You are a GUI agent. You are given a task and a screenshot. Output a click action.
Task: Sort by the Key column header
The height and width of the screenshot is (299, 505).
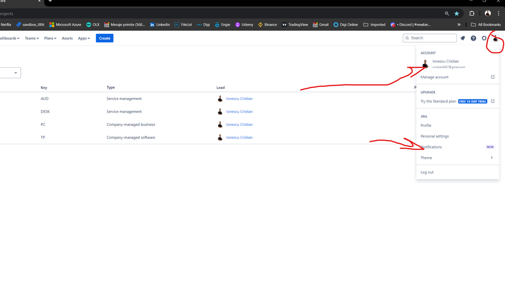pos(44,87)
